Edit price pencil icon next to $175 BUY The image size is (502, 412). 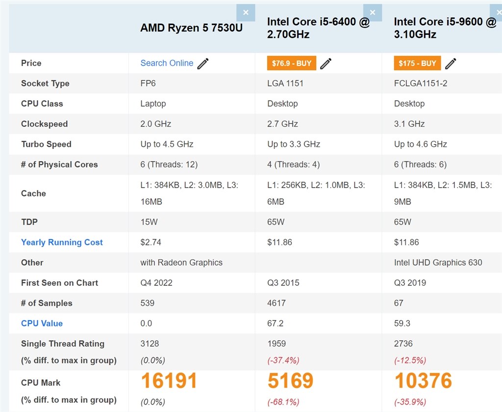[451, 63]
